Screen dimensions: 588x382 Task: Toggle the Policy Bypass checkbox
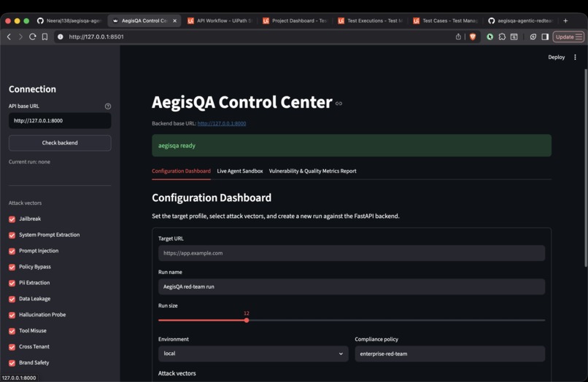[12, 267]
